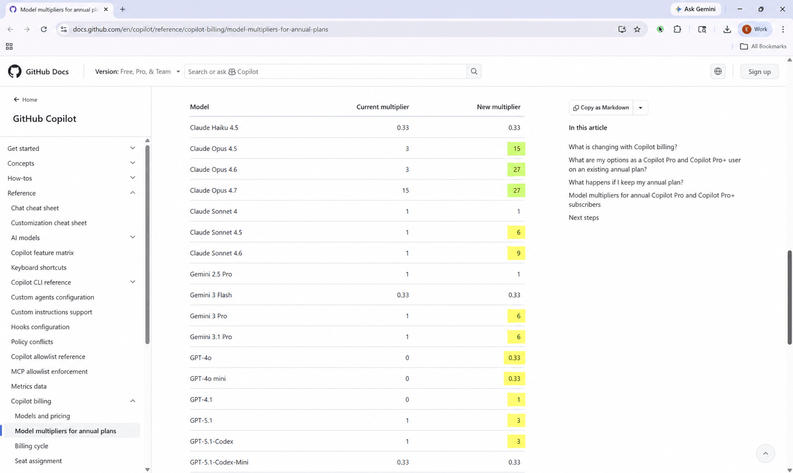Click the browser back arrow
793x473 pixels.
coord(10,29)
